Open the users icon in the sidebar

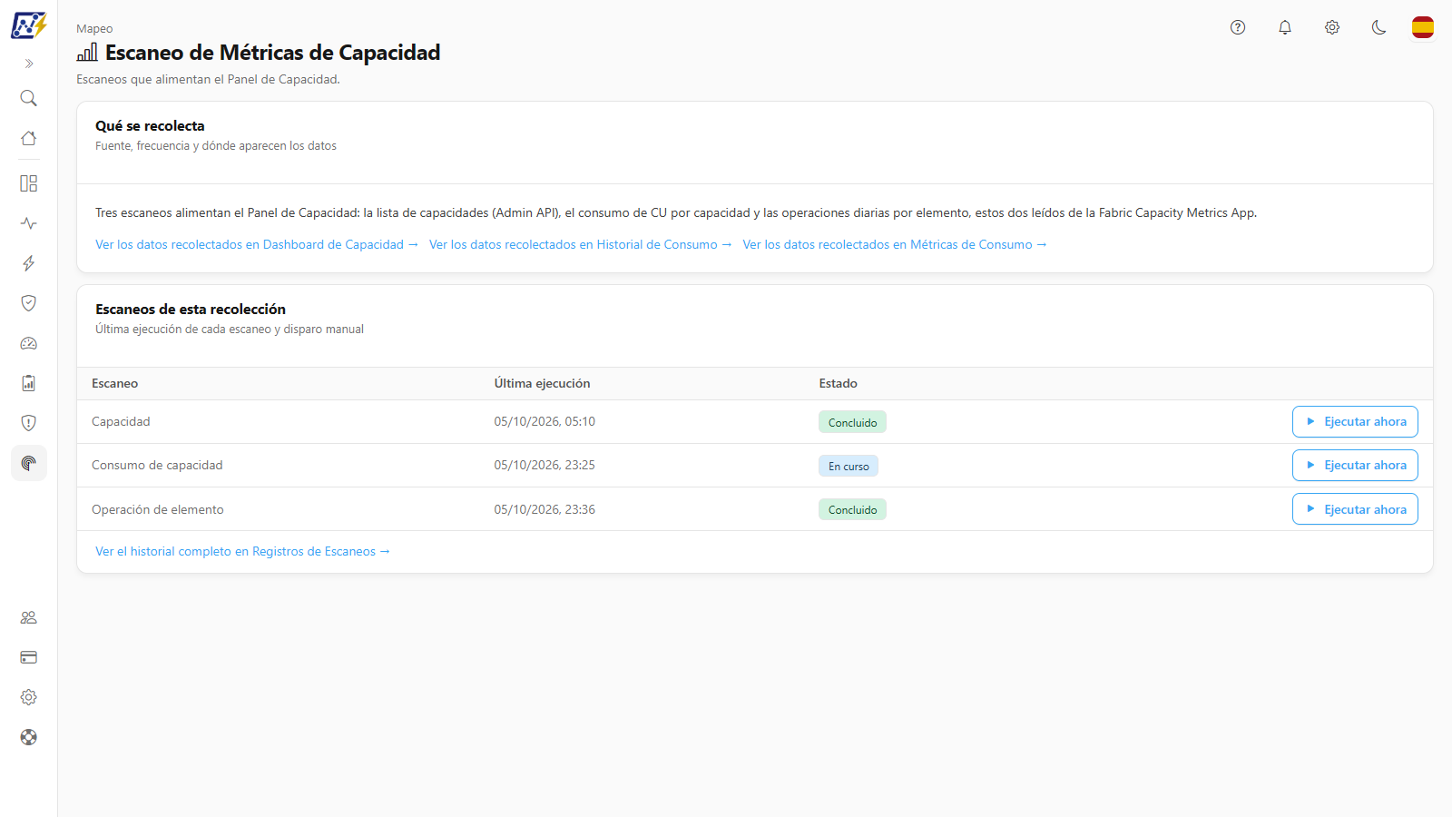point(29,617)
